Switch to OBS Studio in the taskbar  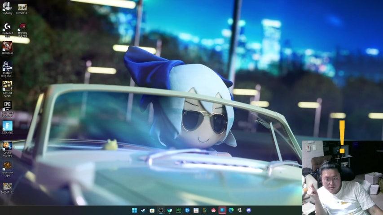tap(161, 210)
